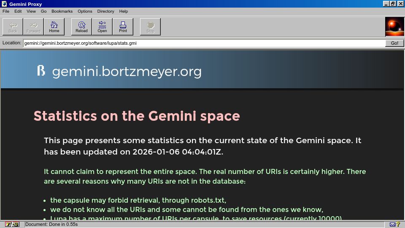Reload the current Gemini page
This screenshot has height=228, width=405.
pos(81,27)
